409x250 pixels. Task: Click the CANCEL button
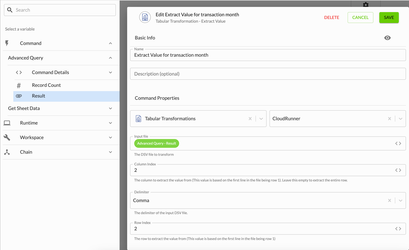(x=360, y=18)
